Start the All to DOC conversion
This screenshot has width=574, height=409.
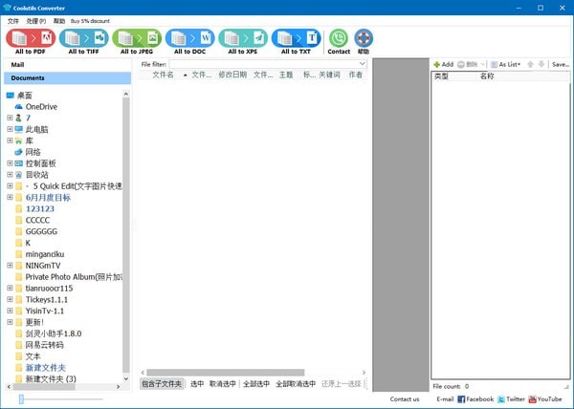tap(189, 38)
